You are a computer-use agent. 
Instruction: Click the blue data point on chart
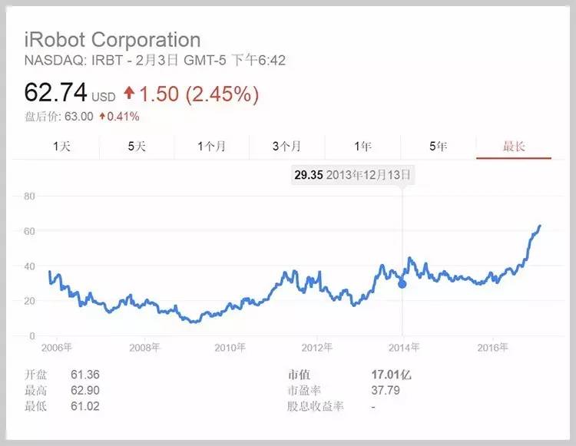(402, 284)
